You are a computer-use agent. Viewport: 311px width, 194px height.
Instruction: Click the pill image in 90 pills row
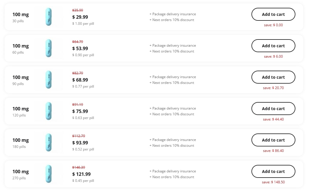[49, 80]
